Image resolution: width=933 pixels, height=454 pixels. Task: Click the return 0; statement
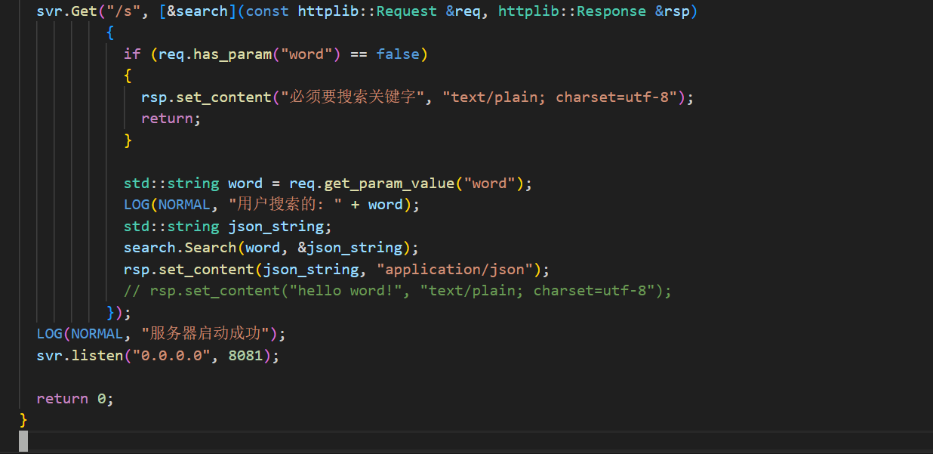coord(75,398)
